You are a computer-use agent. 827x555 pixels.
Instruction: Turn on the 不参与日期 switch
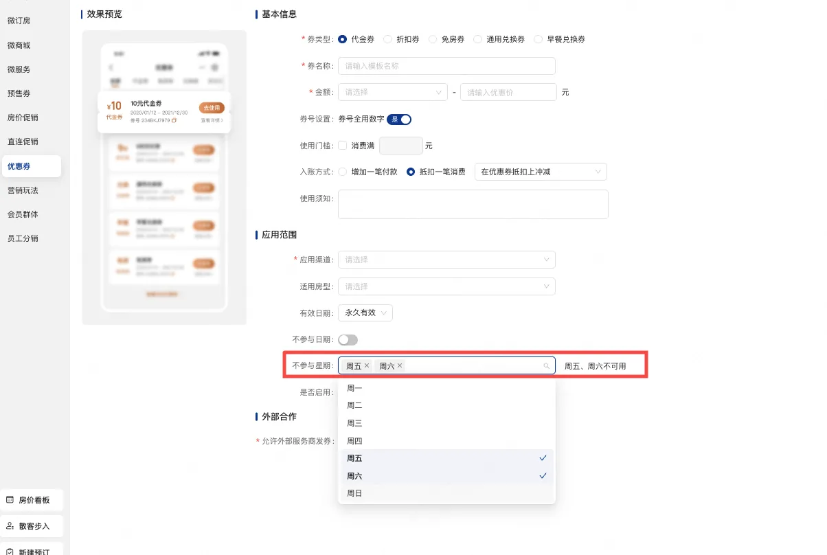348,339
